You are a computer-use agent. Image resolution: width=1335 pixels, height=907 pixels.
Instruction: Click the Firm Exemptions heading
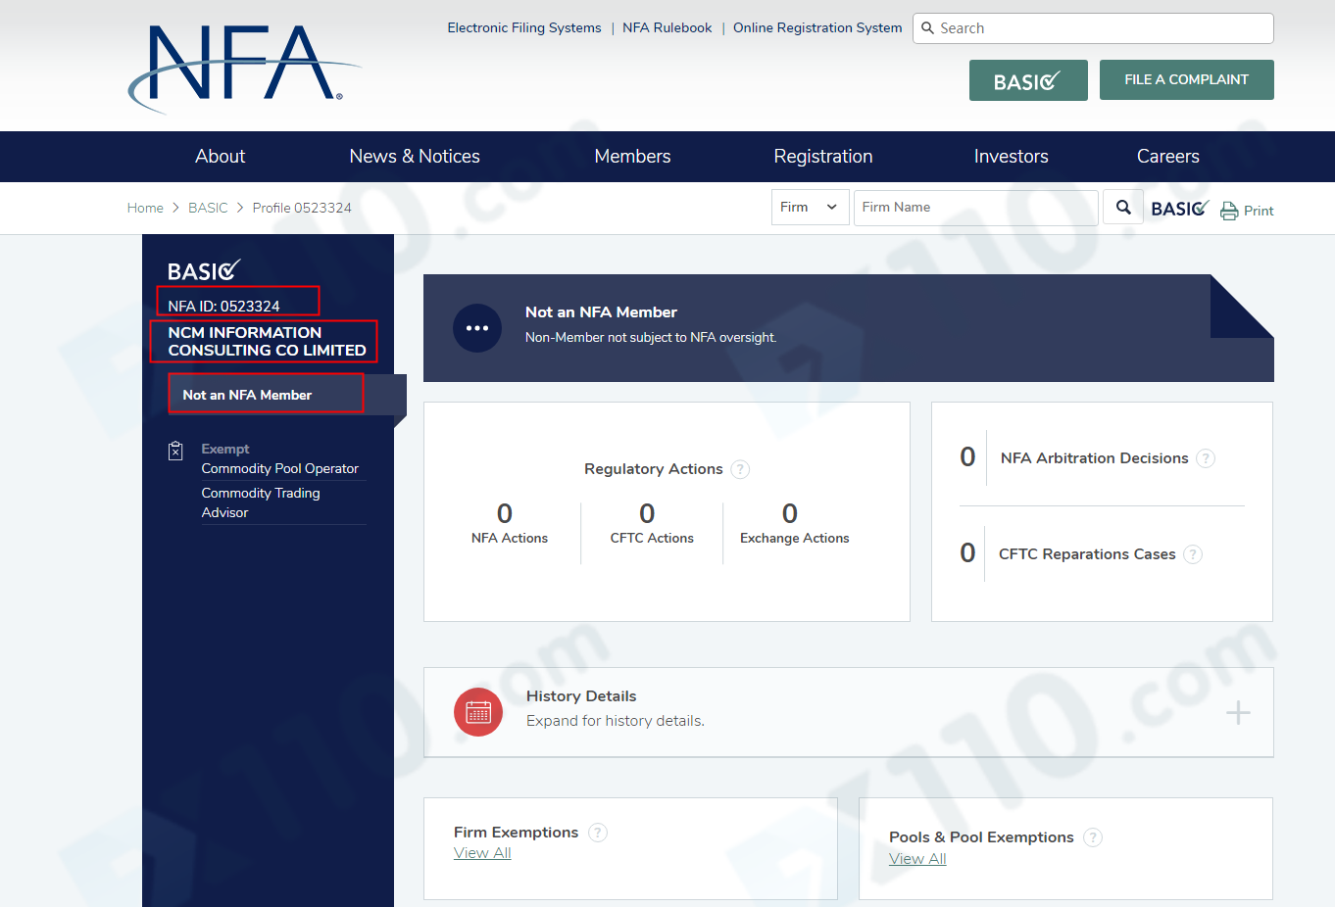(x=516, y=833)
